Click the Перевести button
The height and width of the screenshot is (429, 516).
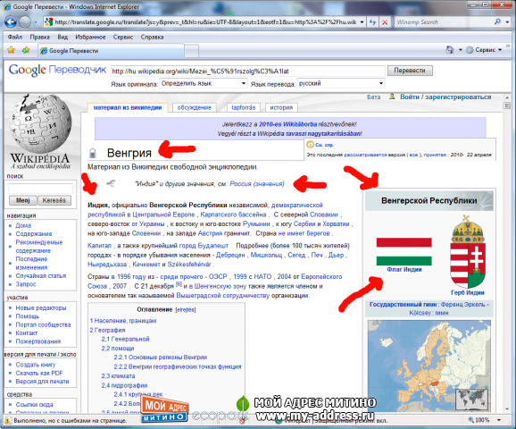tap(410, 71)
